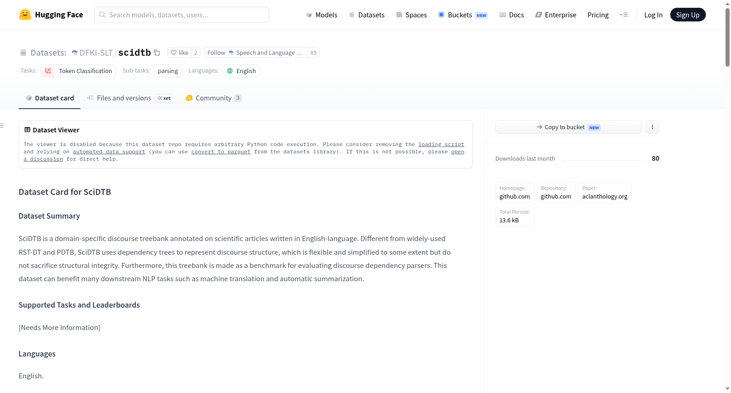Click the Token Classification task icon
The height and width of the screenshot is (393, 731).
pyautogui.click(x=48, y=71)
